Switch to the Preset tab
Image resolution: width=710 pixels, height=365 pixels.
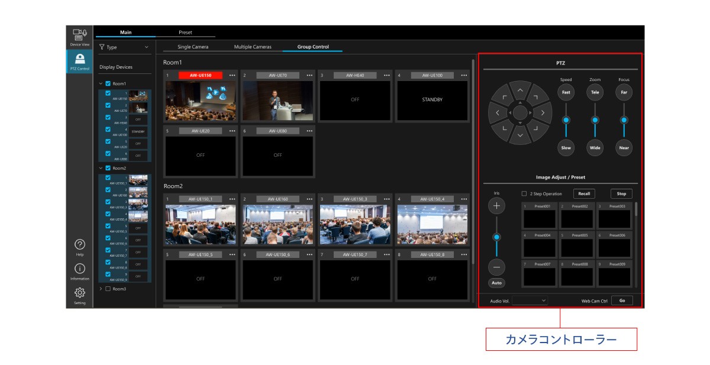[x=185, y=33]
